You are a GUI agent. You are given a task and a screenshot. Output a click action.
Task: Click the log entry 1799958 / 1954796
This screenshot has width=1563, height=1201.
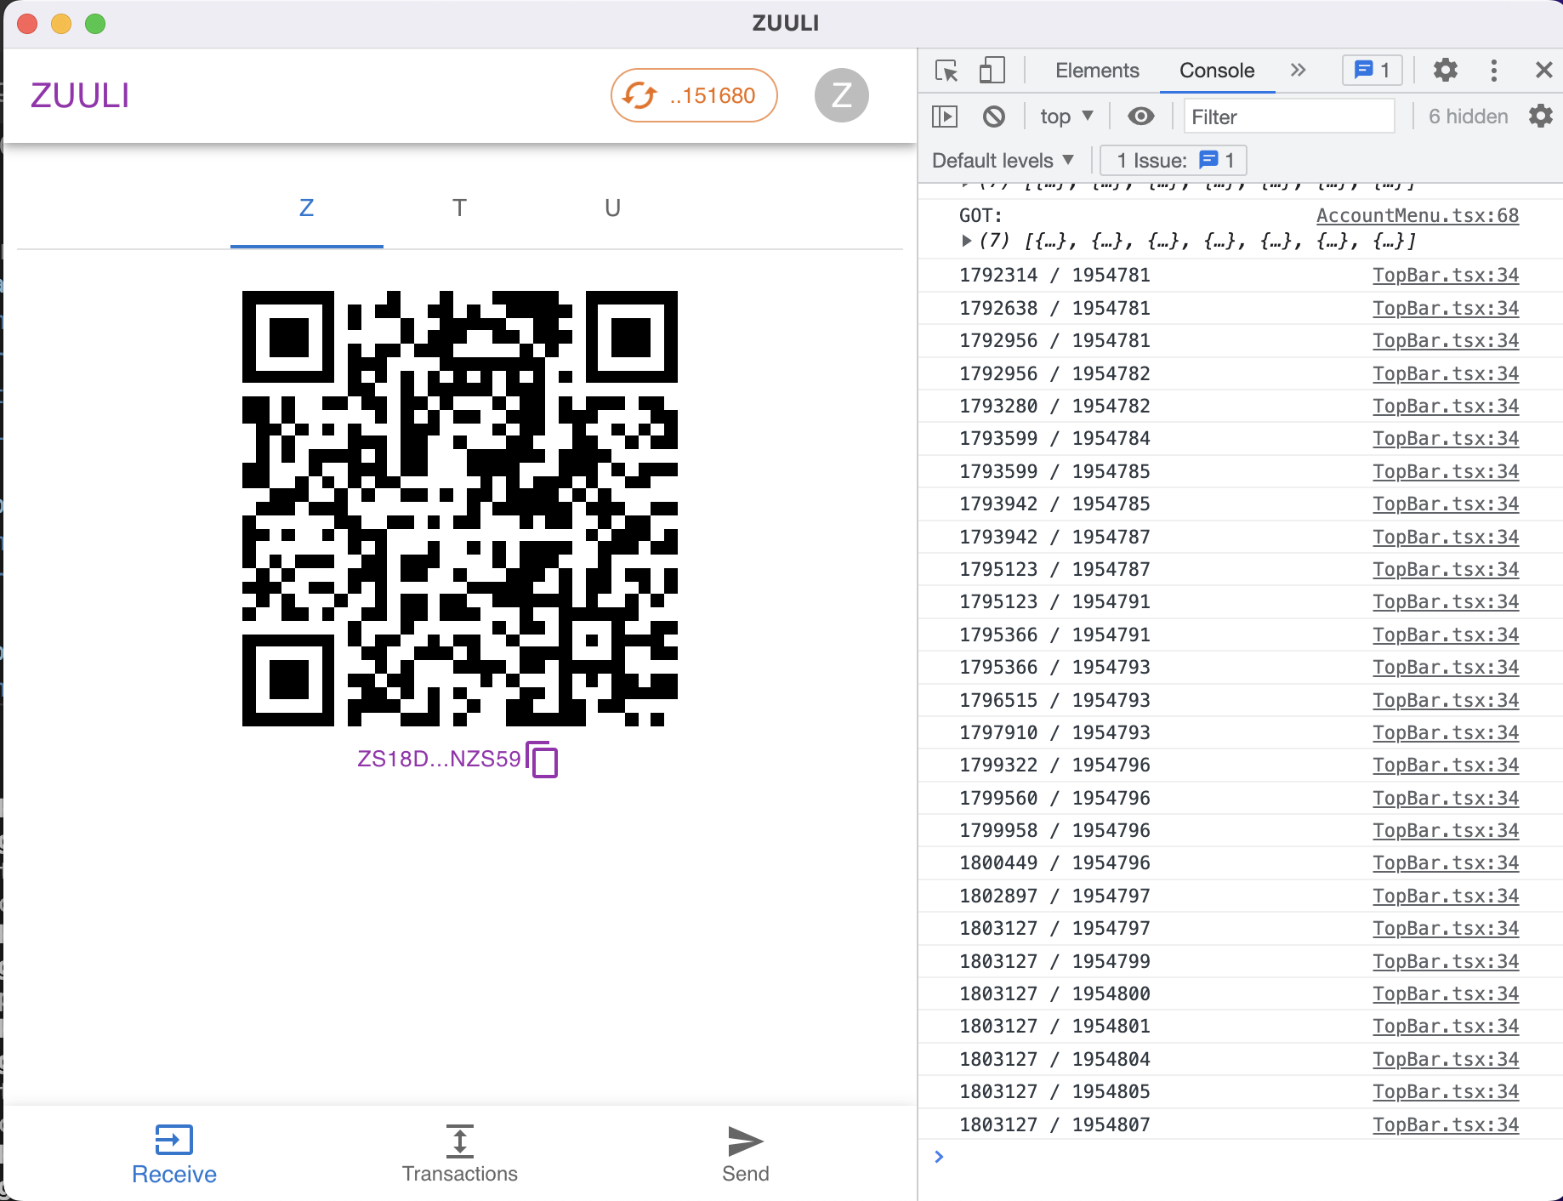[x=1054, y=831]
